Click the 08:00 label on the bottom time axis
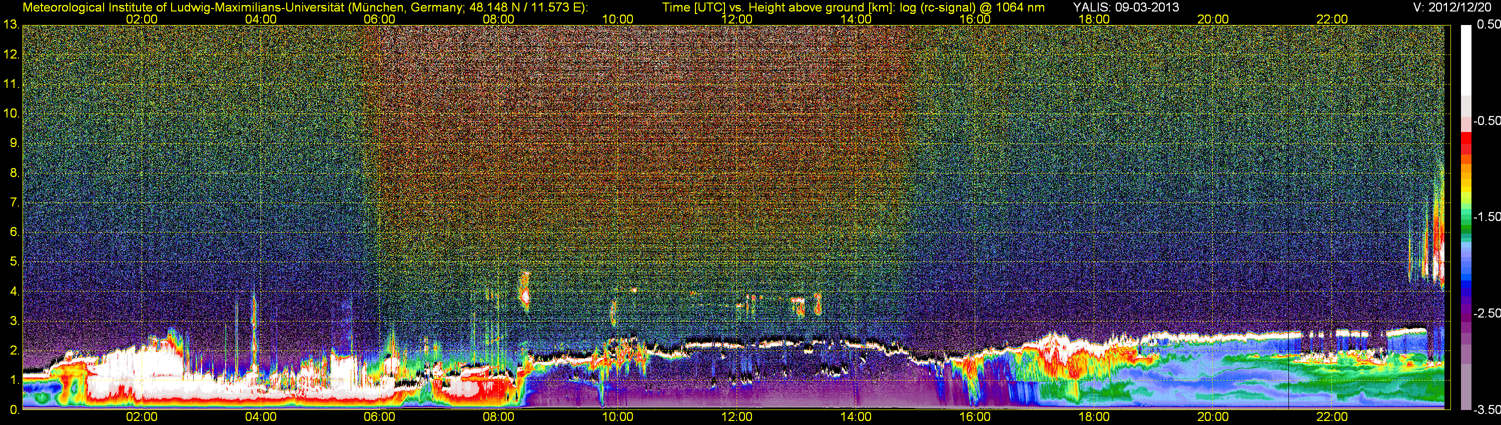This screenshot has height=425, width=1501. click(x=499, y=417)
